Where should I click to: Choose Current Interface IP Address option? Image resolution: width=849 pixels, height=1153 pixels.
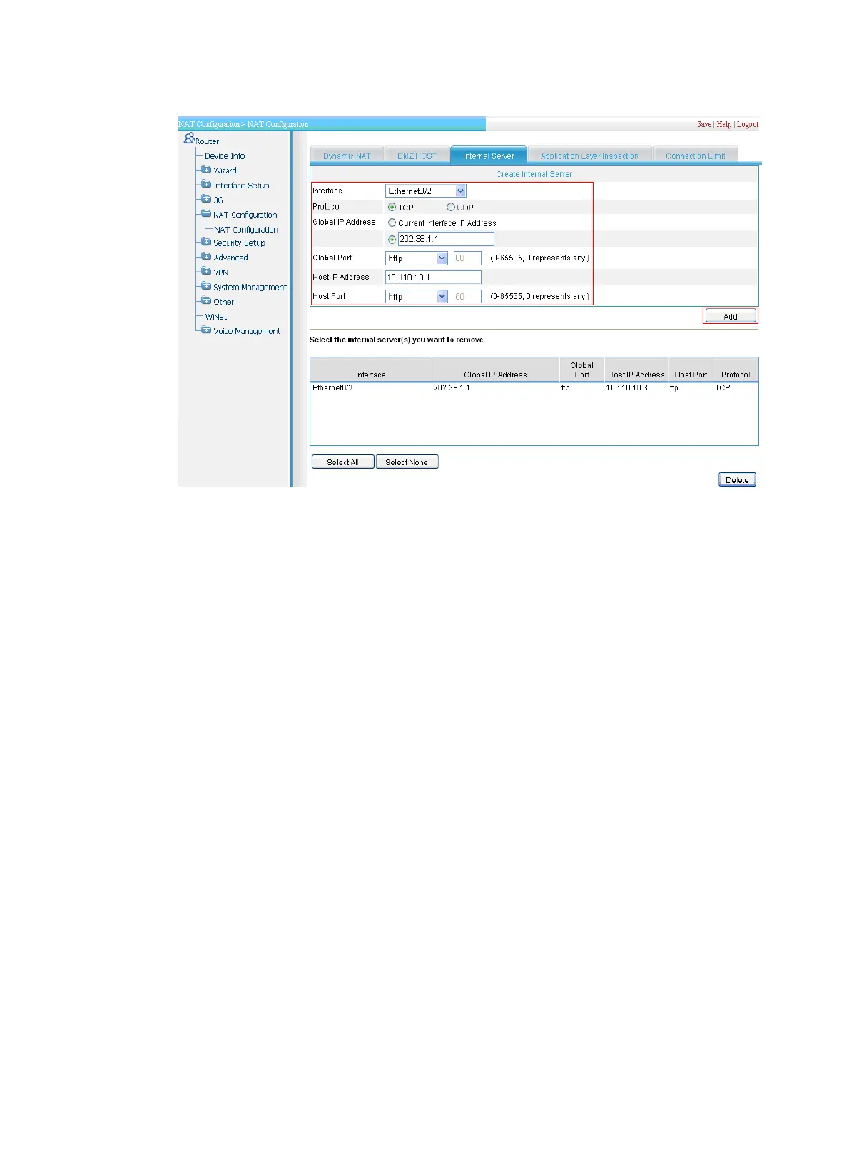pos(392,223)
